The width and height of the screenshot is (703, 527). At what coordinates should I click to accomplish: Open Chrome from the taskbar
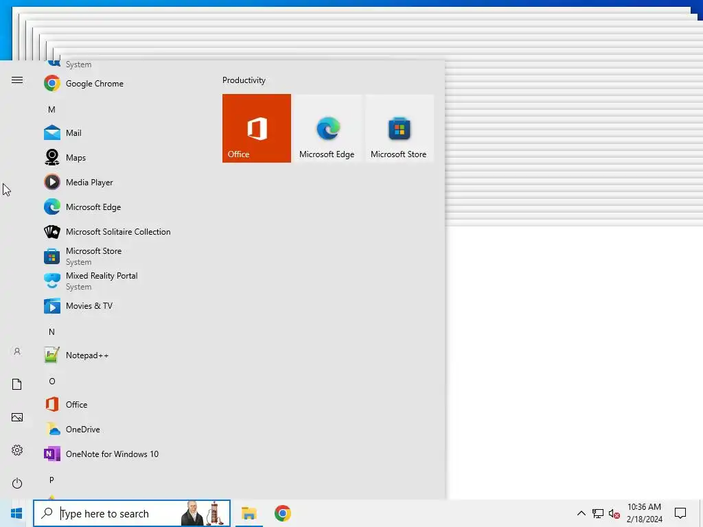282,513
